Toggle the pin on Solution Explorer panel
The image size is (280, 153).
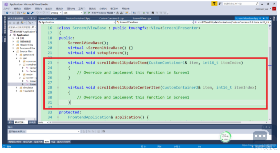click(32, 18)
